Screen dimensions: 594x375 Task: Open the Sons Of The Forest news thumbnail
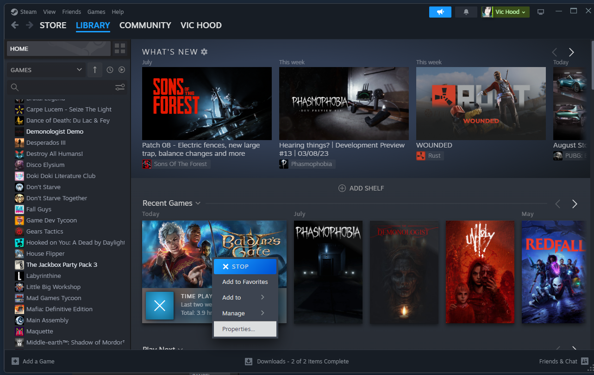pos(207,104)
